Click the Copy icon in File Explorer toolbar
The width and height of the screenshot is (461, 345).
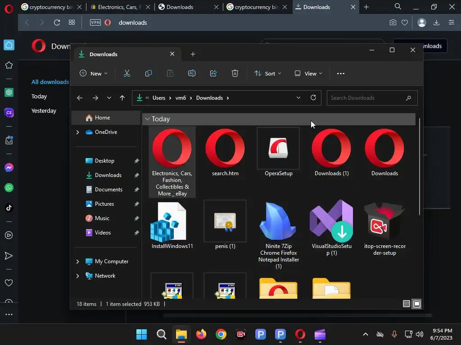click(x=149, y=73)
